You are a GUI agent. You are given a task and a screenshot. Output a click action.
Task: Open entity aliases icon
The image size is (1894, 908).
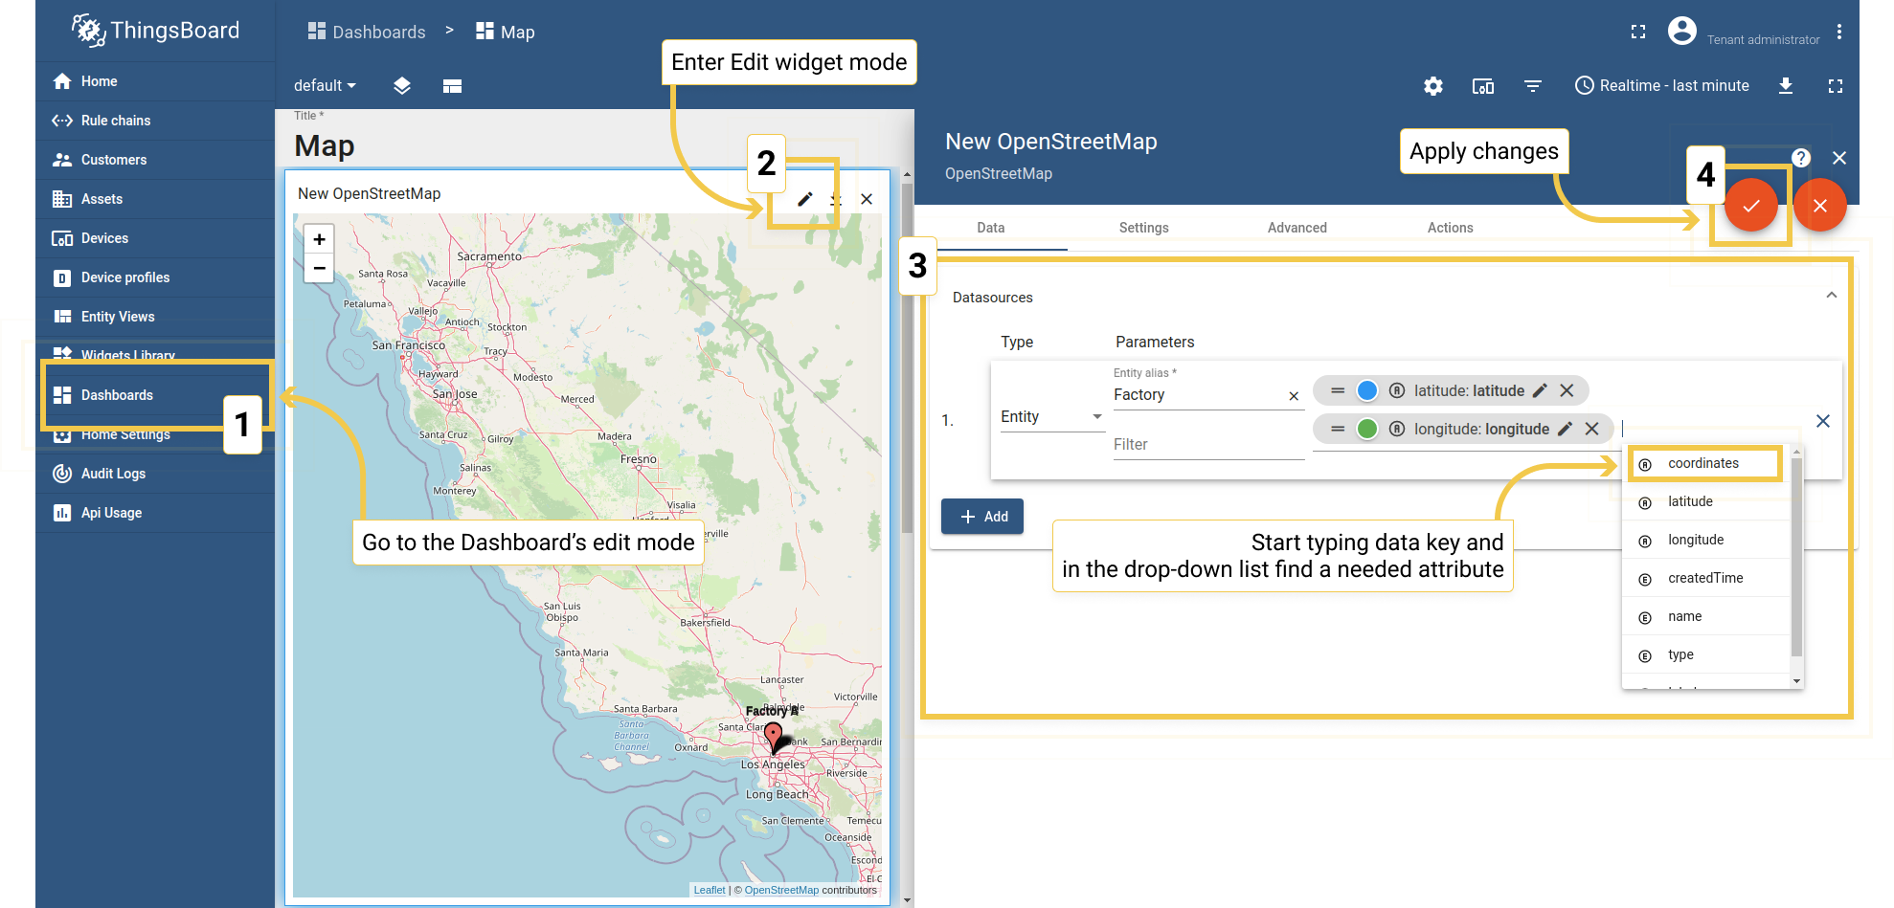point(1482,86)
